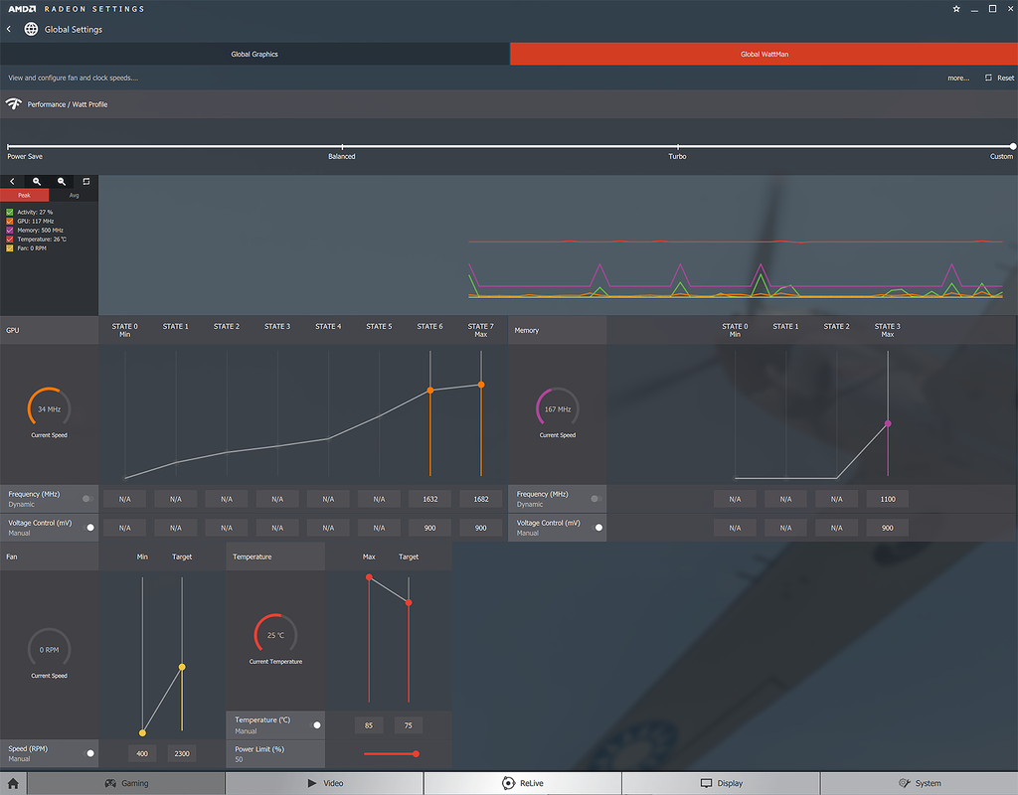Toggle Memory Voltage Control manual switch
Image resolution: width=1018 pixels, height=795 pixels.
click(x=598, y=528)
